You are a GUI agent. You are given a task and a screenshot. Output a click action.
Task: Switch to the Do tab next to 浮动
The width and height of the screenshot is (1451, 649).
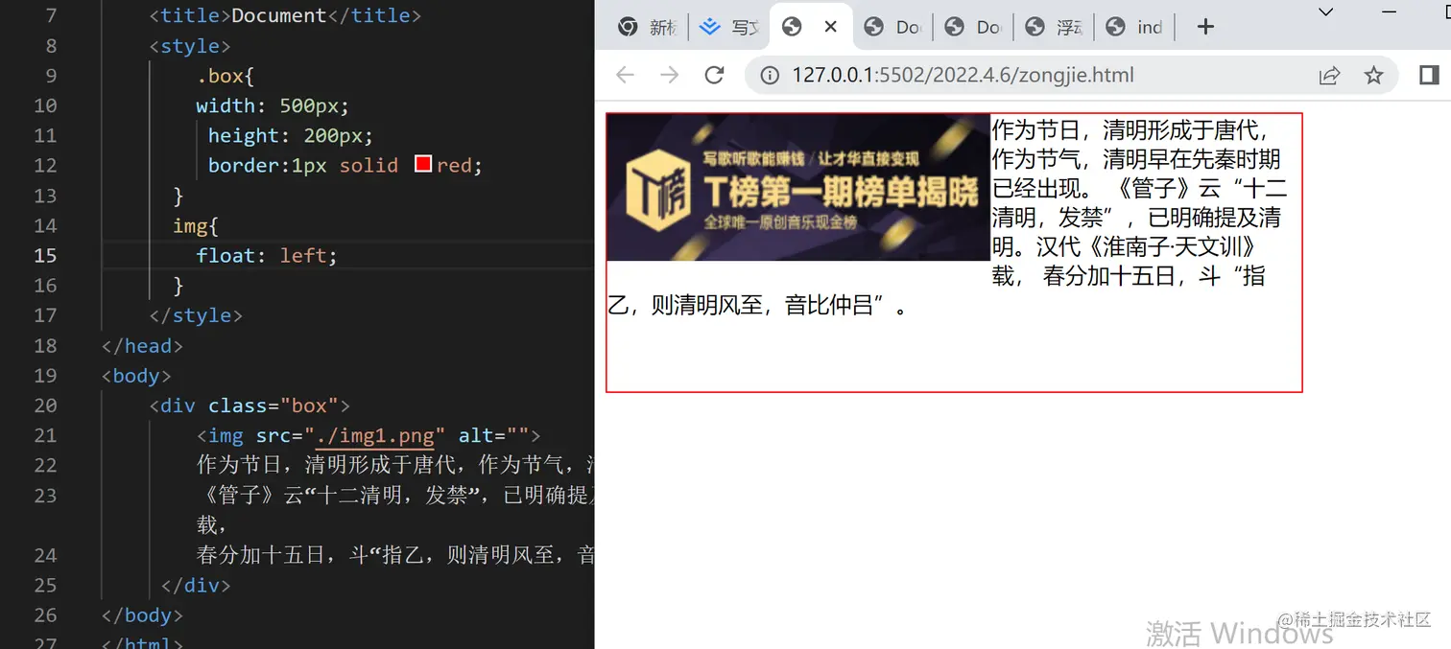[972, 28]
